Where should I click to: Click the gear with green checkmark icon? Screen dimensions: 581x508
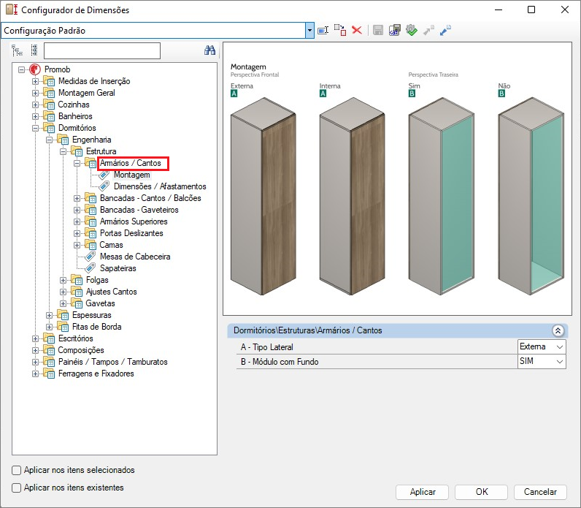(412, 30)
